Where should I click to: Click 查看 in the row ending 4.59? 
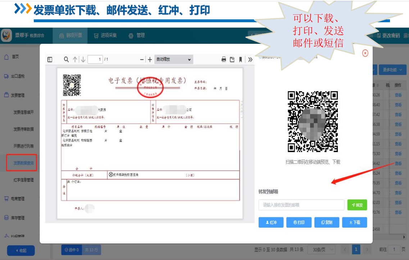398,134
